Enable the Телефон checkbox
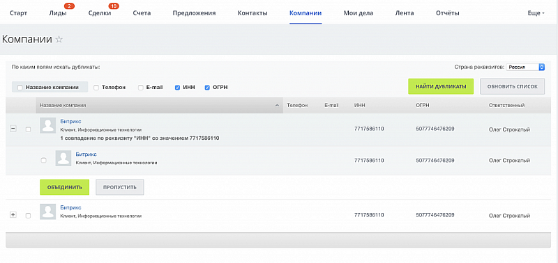 [x=96, y=87]
